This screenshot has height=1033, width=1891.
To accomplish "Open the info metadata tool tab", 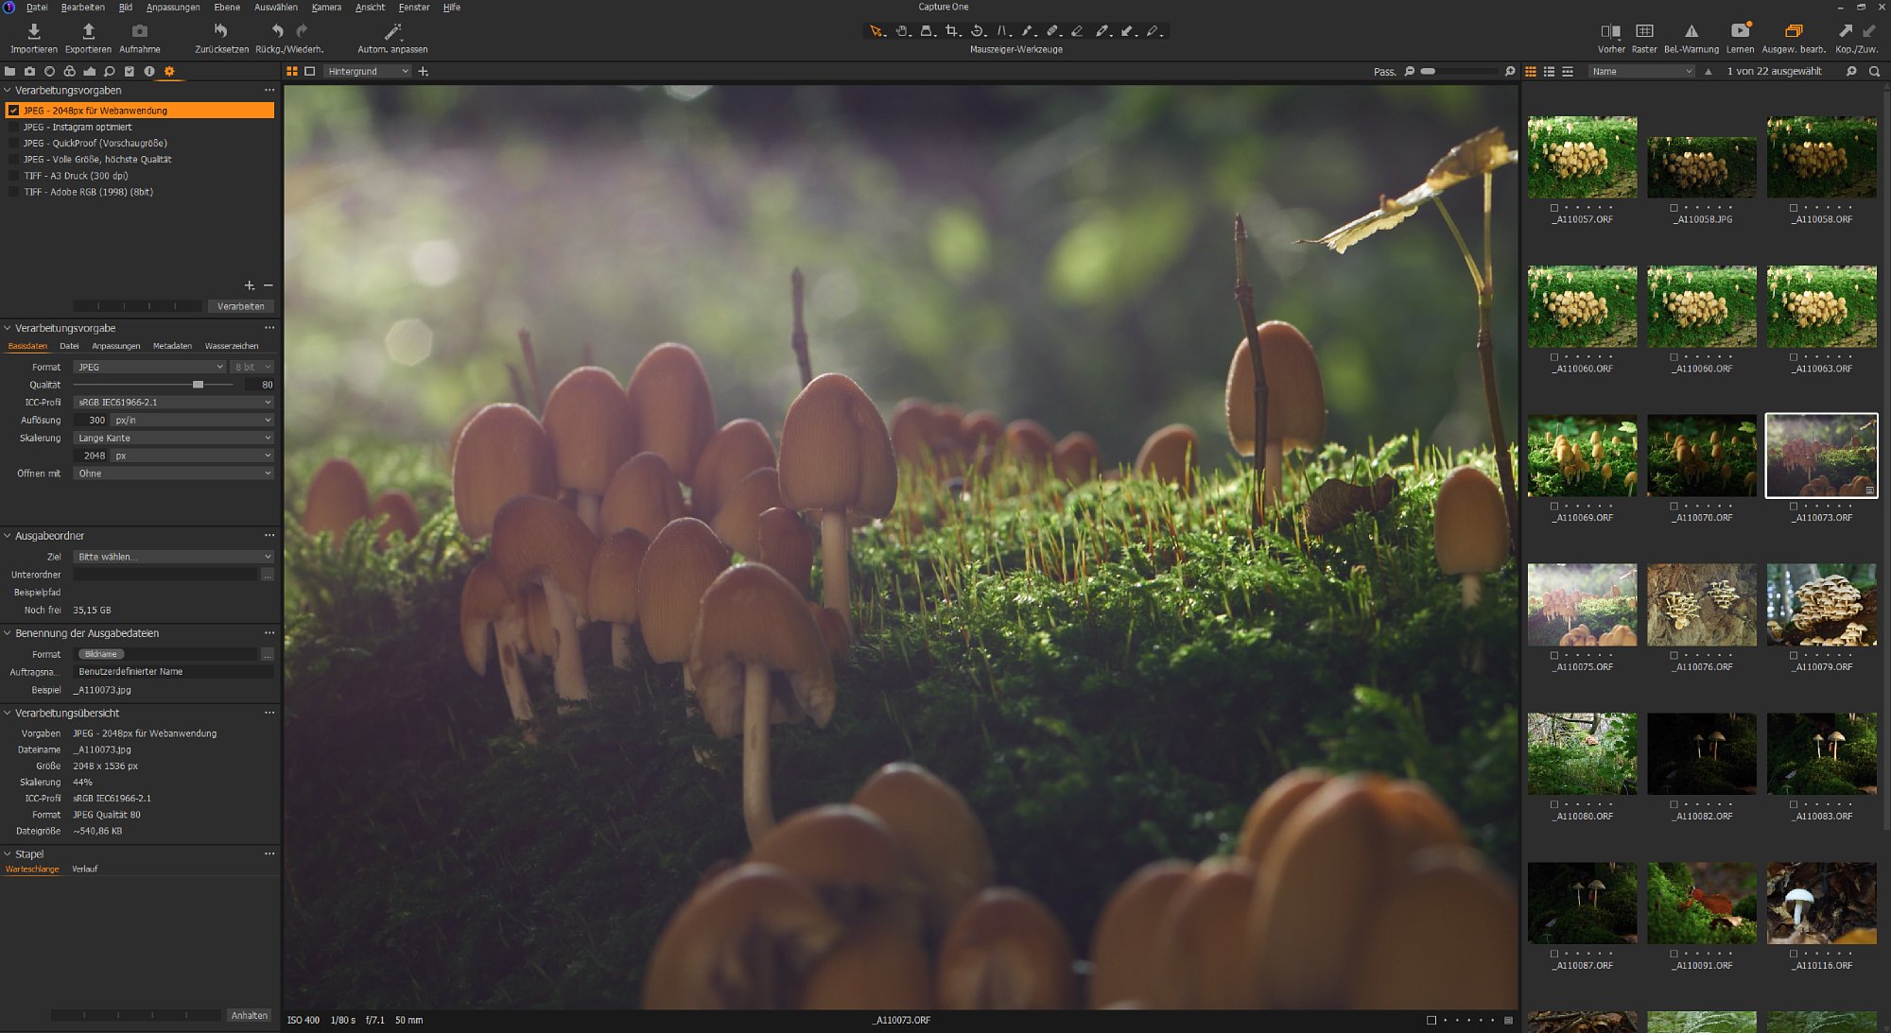I will (149, 71).
